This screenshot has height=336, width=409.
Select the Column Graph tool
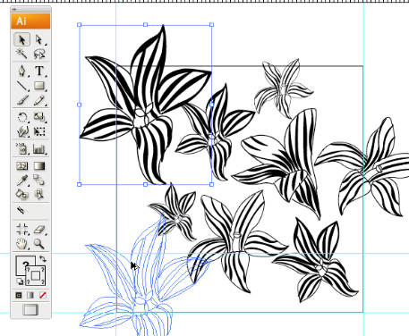pos(39,148)
